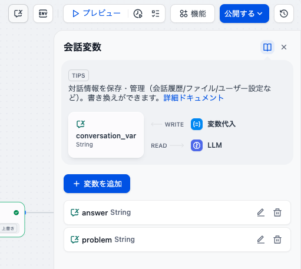The height and width of the screenshot is (269, 301).
Task: Open the 詳細ドキュメント link
Action: click(x=194, y=98)
